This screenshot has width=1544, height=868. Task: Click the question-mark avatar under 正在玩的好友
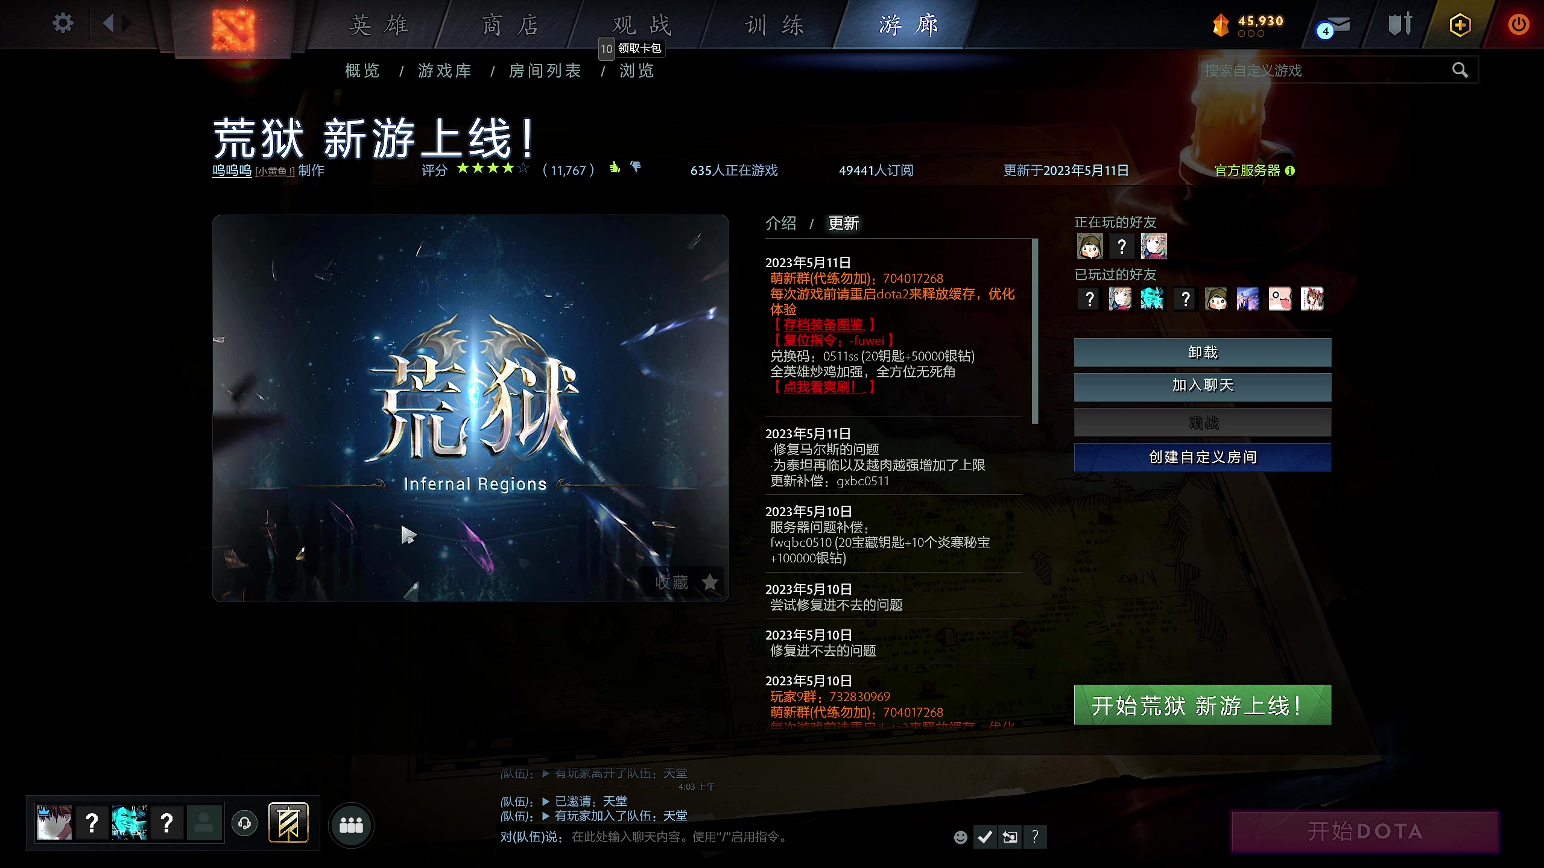point(1122,246)
